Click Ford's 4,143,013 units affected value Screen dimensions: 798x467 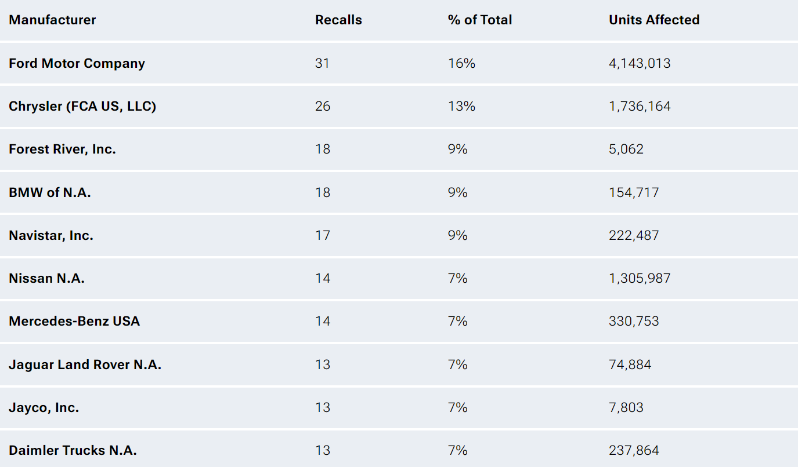pos(640,63)
